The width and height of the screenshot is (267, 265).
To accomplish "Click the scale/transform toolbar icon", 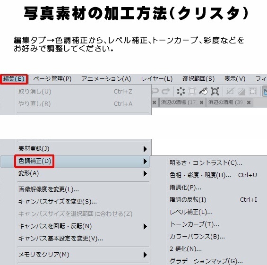I will pyautogui.click(x=215, y=91).
